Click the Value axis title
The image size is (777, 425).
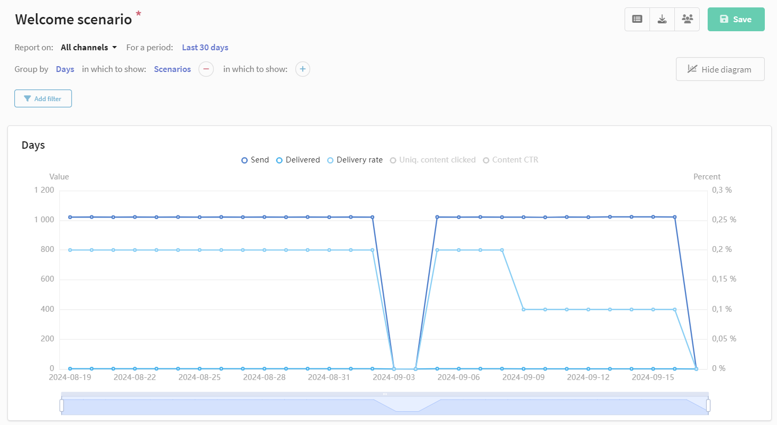(x=59, y=177)
